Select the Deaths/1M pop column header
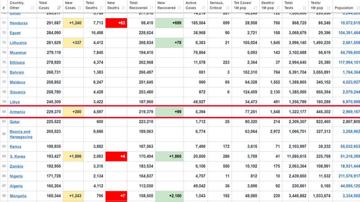 click(271, 6)
